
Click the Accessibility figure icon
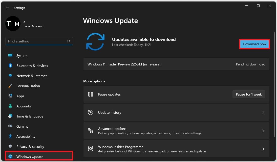coord(10,136)
